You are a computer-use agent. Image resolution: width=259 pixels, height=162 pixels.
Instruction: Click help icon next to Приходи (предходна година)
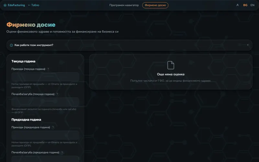coord(53,127)
